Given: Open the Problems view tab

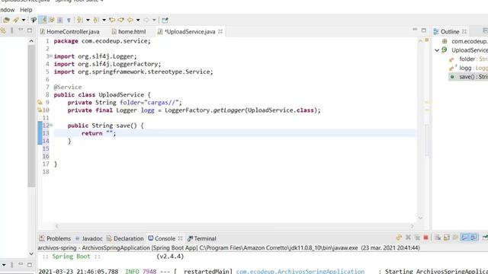Looking at the screenshot, I should click(55, 238).
